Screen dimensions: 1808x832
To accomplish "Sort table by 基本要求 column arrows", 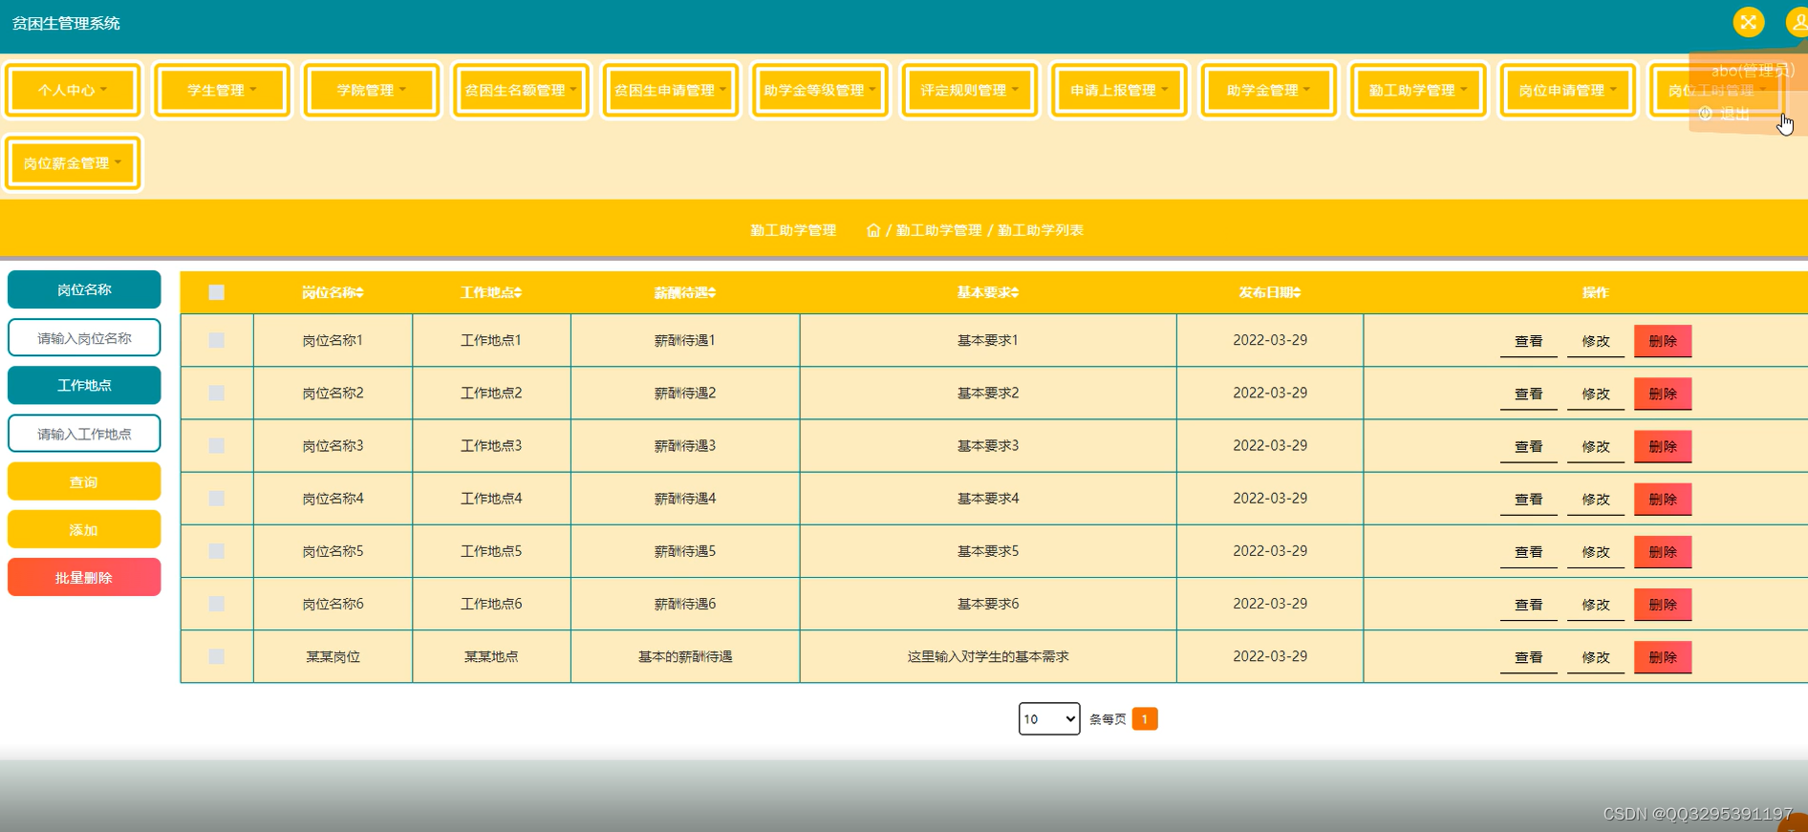I will click(x=1015, y=292).
